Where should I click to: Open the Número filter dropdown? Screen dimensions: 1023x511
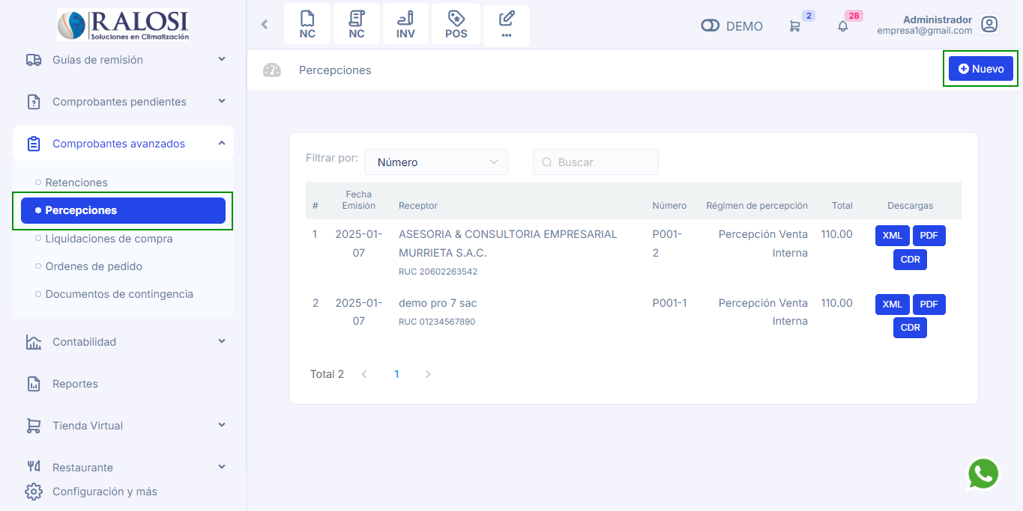coord(436,162)
